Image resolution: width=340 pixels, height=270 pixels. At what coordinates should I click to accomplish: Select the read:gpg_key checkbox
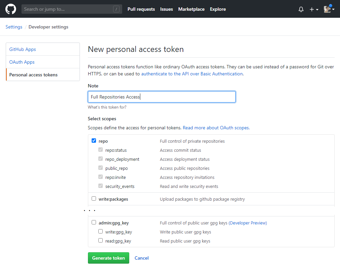click(x=100, y=241)
